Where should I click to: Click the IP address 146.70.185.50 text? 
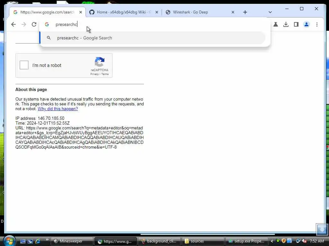point(40,119)
